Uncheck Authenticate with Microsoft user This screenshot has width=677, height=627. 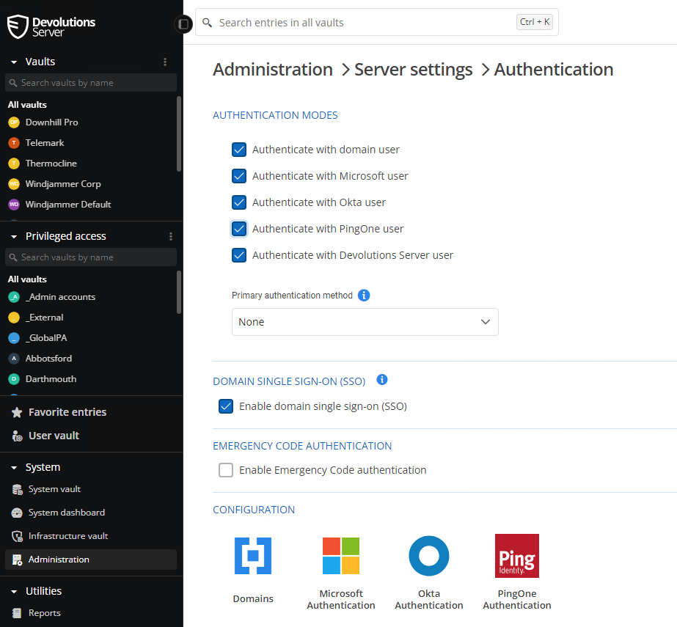pos(239,176)
